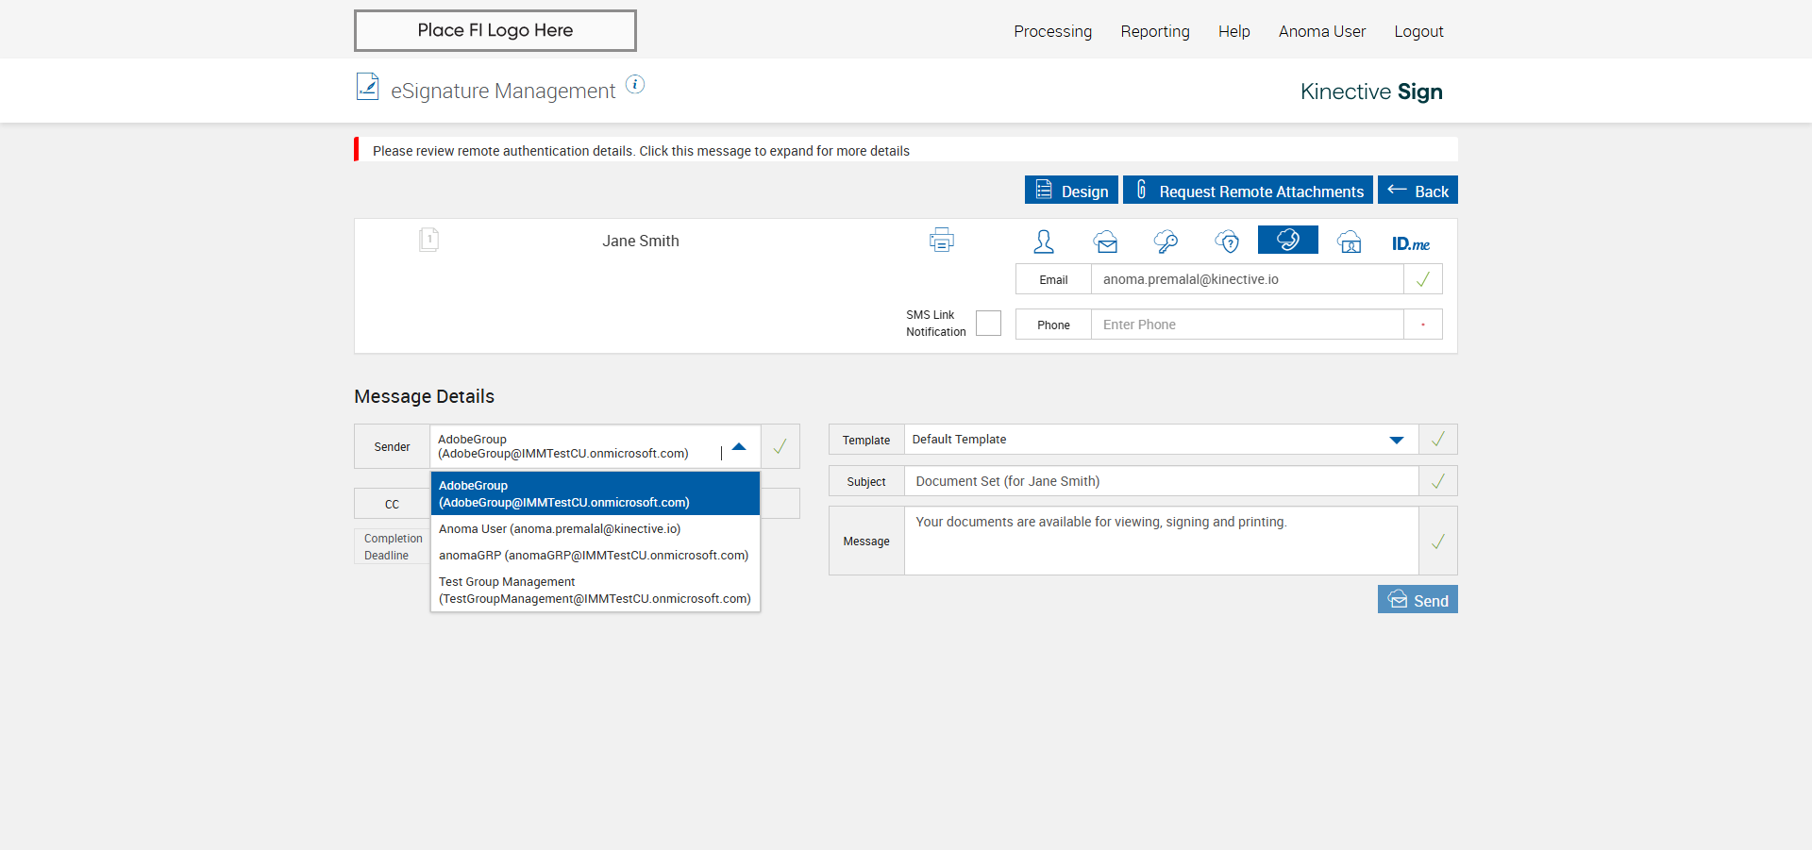The height and width of the screenshot is (850, 1812).
Task: Choose Anoma User from the sender list
Action: [560, 529]
